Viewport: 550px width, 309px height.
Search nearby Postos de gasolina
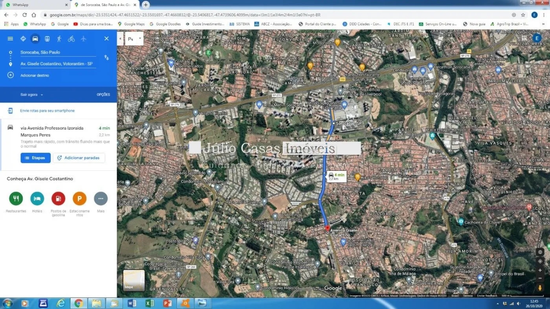click(x=58, y=199)
